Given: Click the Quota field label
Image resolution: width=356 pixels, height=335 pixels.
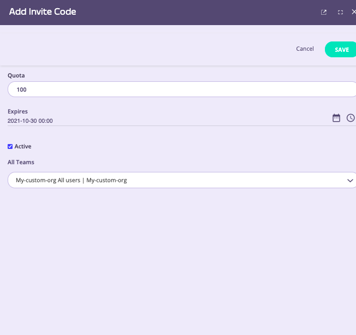Looking at the screenshot, I should pos(16,75).
